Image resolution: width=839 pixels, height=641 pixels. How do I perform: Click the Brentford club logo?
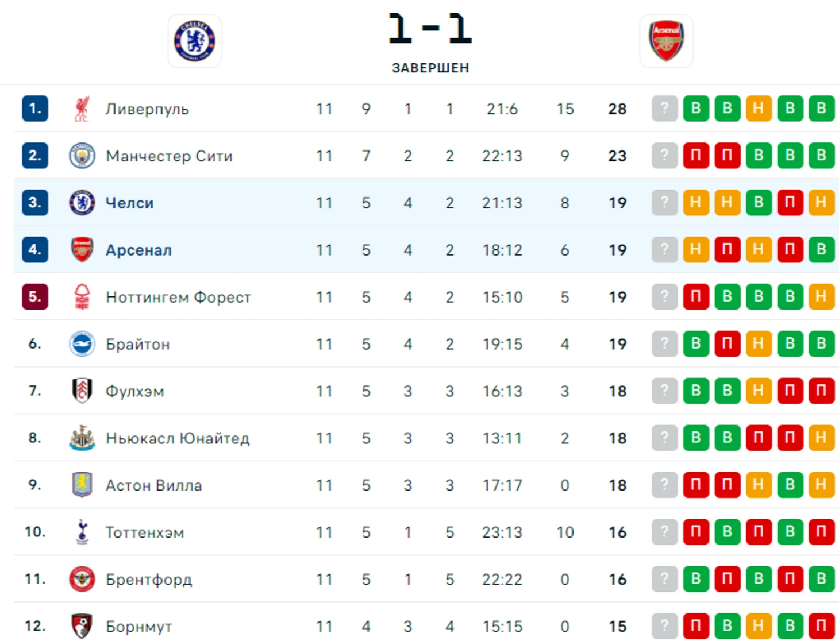point(82,580)
